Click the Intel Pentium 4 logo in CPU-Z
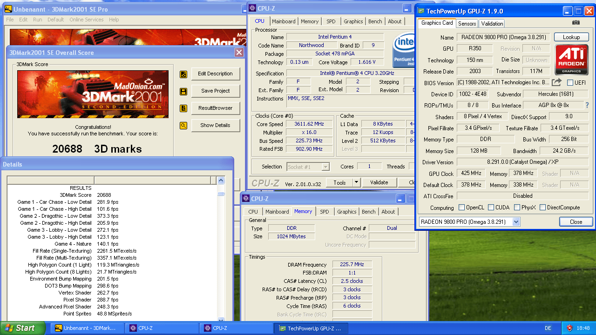The height and width of the screenshot is (335, 596). pos(404,49)
